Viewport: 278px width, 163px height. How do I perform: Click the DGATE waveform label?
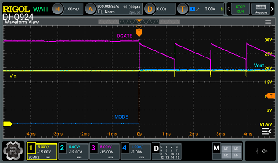click(x=125, y=36)
